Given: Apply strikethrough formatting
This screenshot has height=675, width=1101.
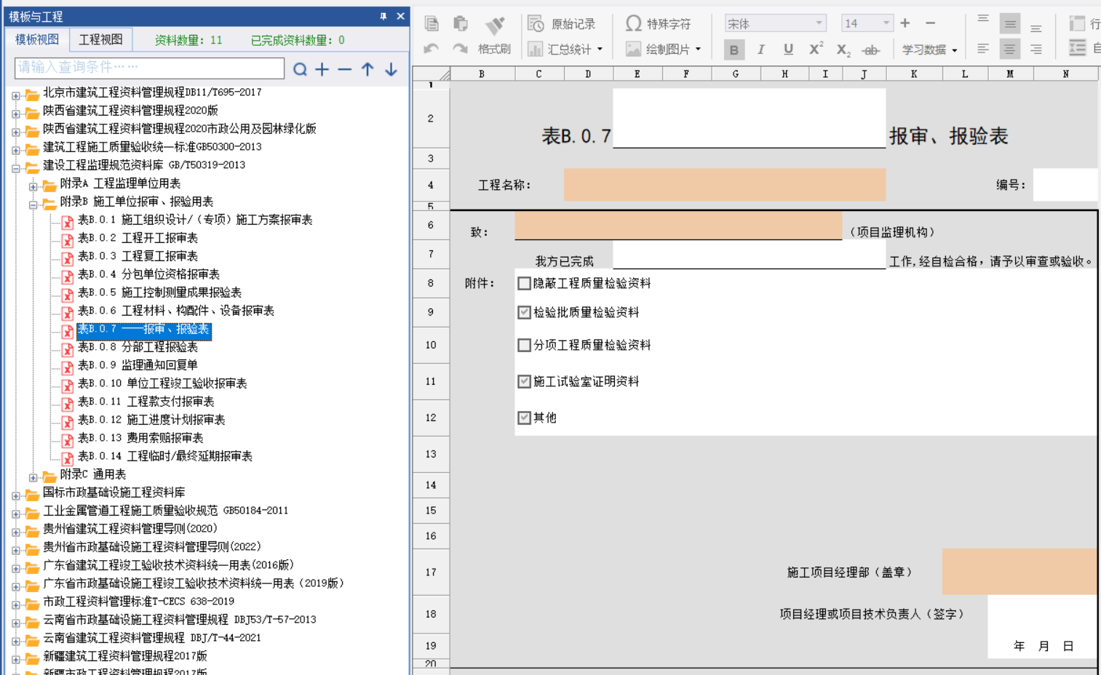Looking at the screenshot, I should (x=870, y=49).
